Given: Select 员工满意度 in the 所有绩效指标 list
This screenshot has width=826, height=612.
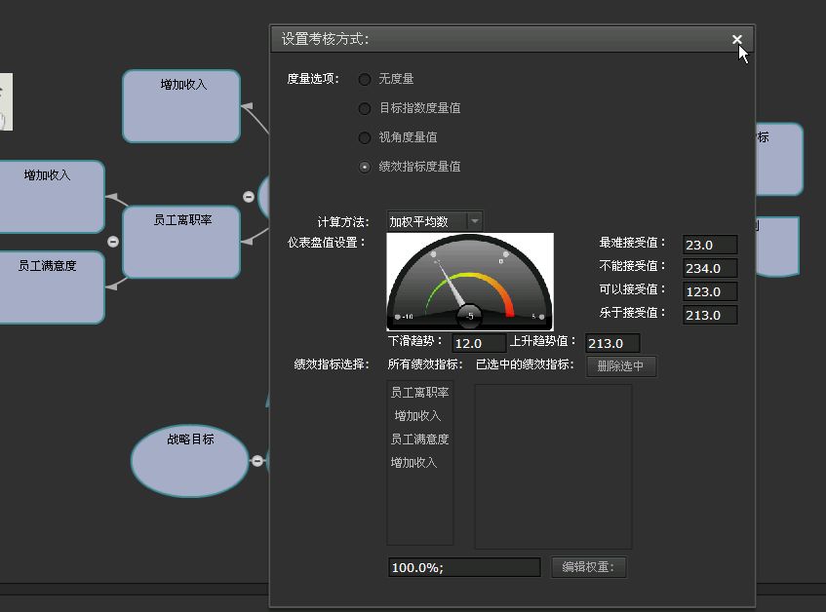Looking at the screenshot, I should pos(420,440).
